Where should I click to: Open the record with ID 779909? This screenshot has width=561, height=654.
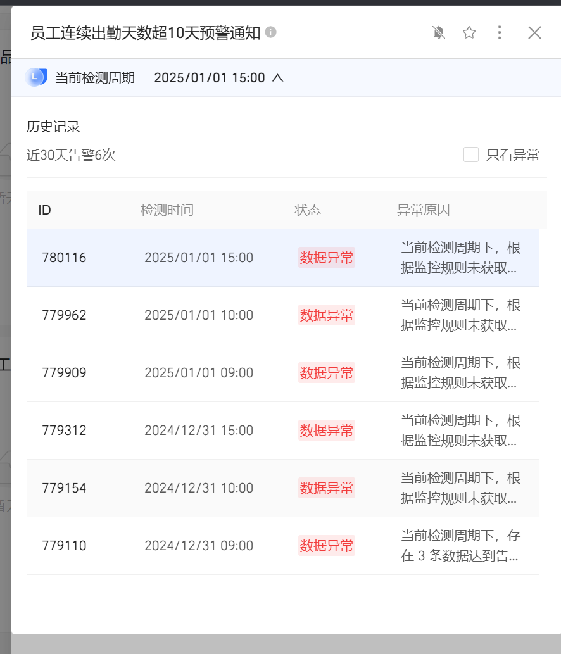(x=283, y=373)
